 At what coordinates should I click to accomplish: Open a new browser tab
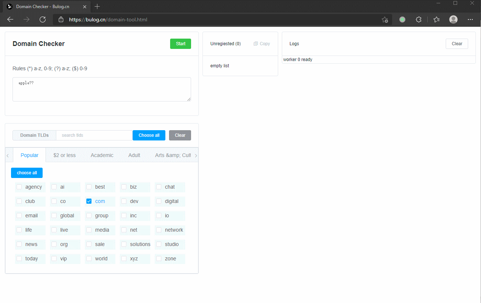coord(97,7)
